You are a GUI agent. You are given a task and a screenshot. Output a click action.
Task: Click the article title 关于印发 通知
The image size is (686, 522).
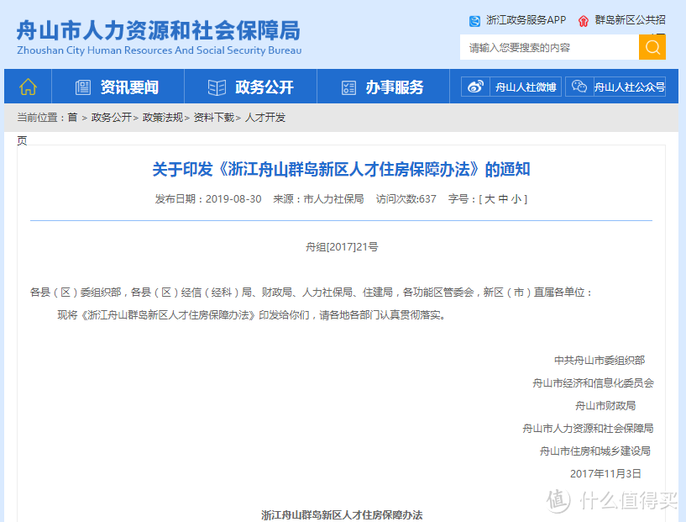pos(341,170)
